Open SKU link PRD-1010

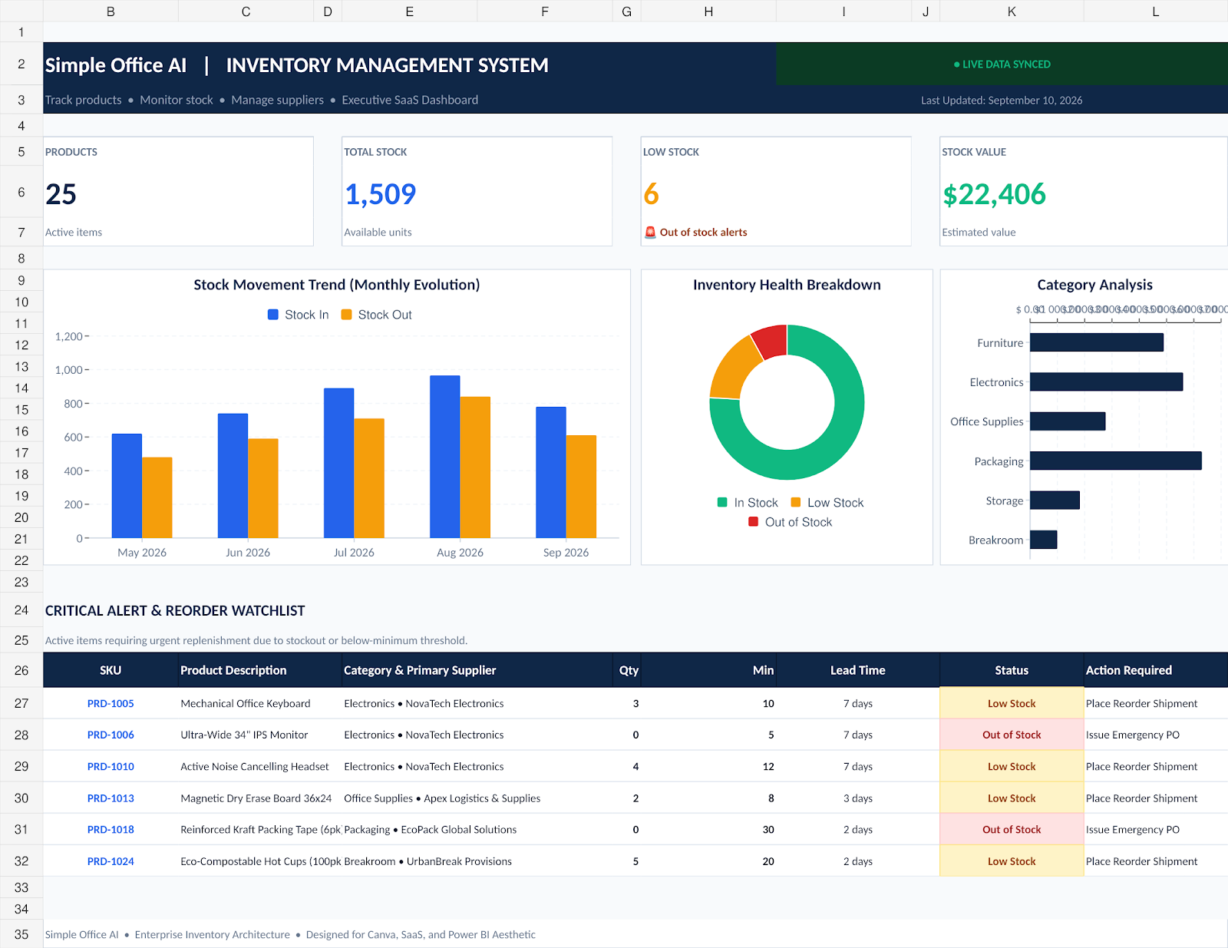[x=111, y=766]
